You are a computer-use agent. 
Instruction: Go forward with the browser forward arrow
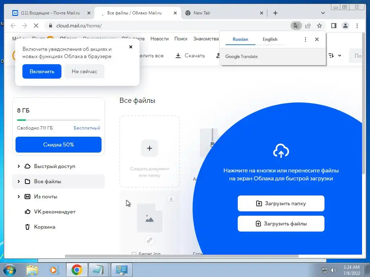[24, 26]
